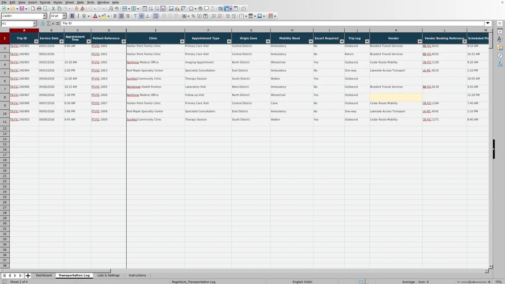
Task: Open the sidebar Functions fx icon
Action: 500,64
